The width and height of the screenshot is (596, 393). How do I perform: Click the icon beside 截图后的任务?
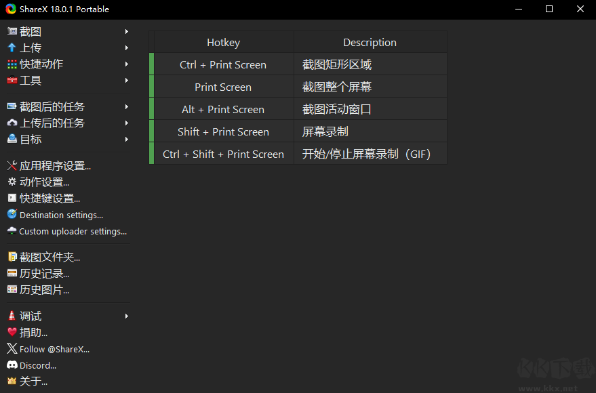pos(12,106)
